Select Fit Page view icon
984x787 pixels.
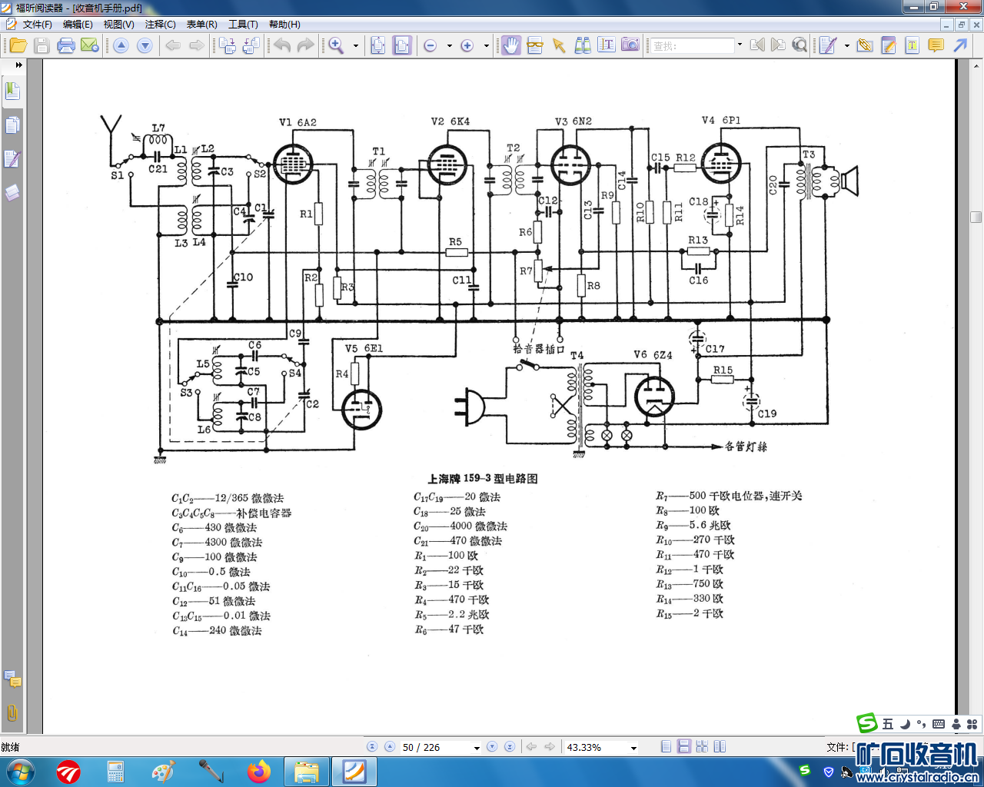point(378,45)
